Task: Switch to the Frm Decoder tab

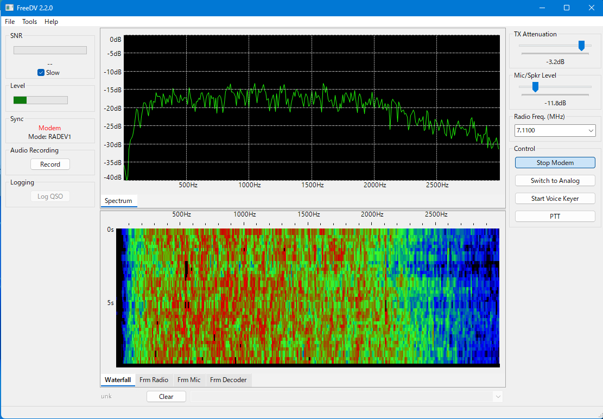Action: 228,380
